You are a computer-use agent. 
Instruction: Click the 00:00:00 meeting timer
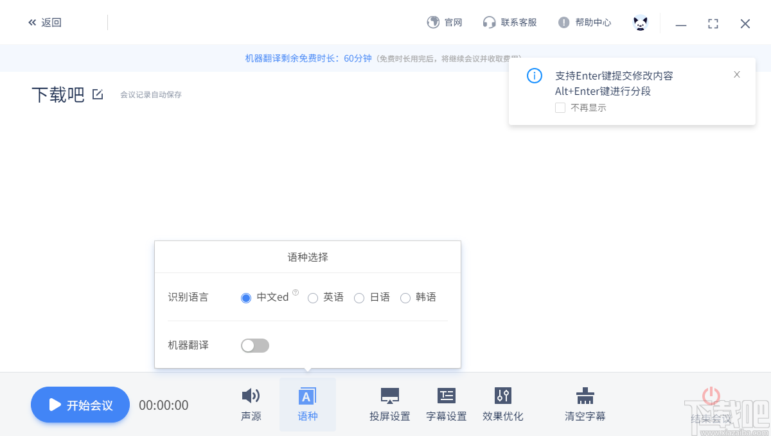coord(164,405)
